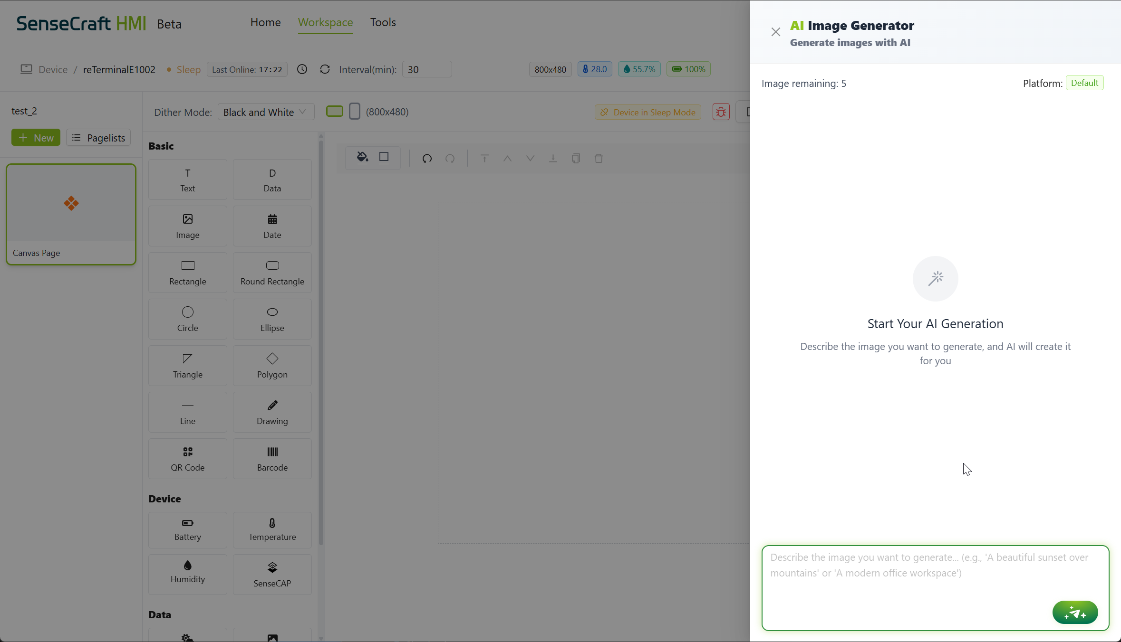Open the Dither Mode dropdown
The height and width of the screenshot is (642, 1121).
265,112
